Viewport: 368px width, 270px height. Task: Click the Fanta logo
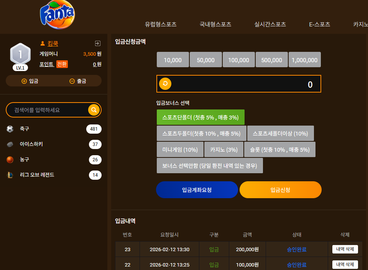tap(58, 15)
